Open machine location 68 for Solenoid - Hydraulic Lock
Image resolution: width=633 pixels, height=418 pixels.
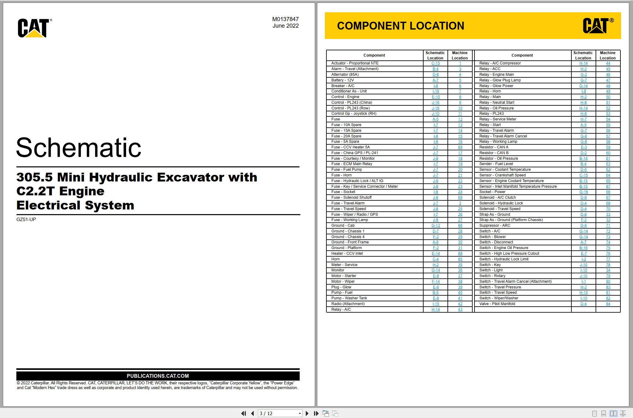point(608,203)
